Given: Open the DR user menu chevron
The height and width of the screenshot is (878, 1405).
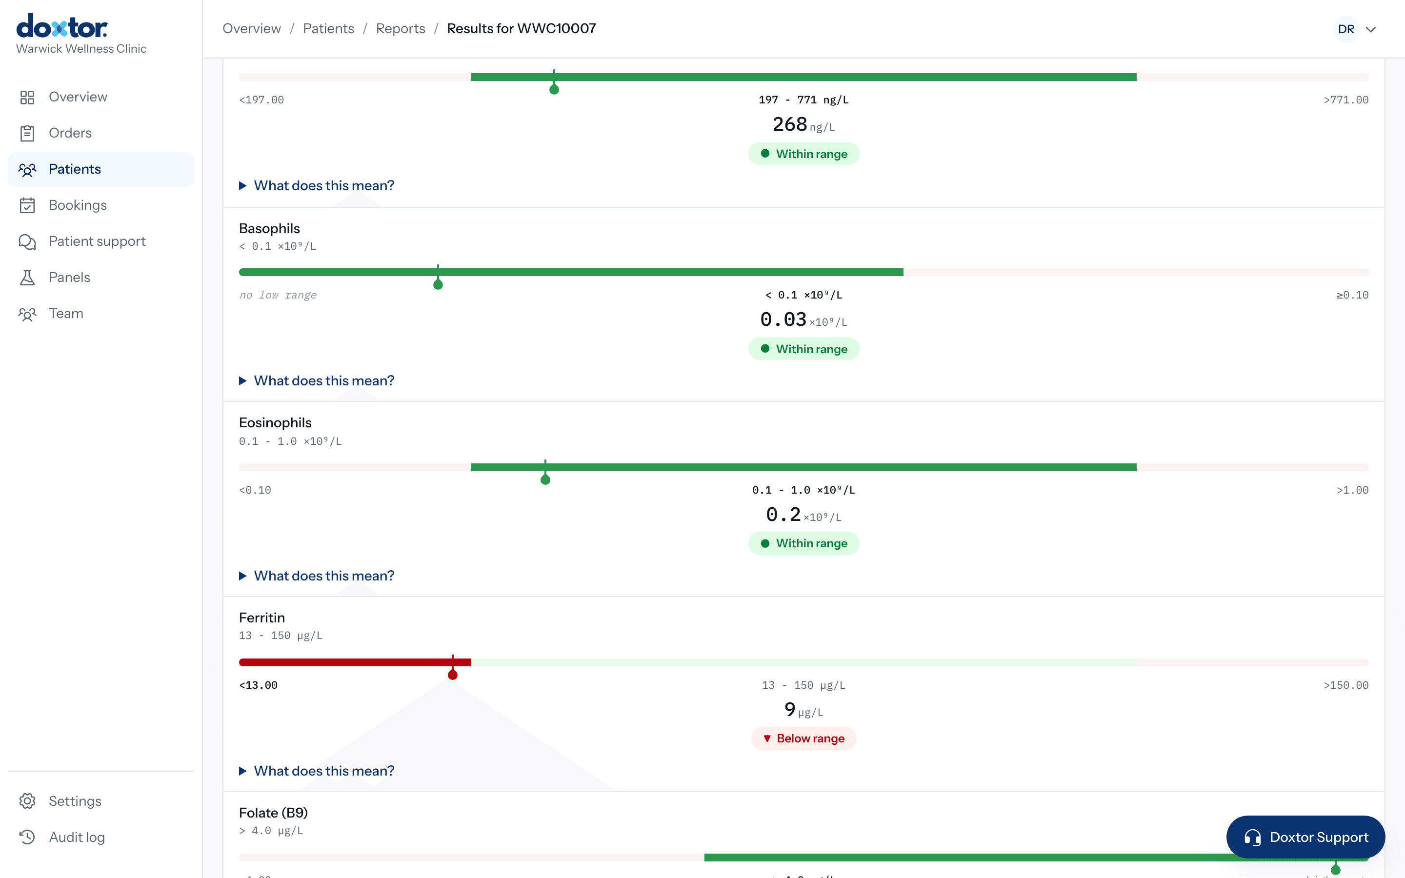Looking at the screenshot, I should (1371, 29).
